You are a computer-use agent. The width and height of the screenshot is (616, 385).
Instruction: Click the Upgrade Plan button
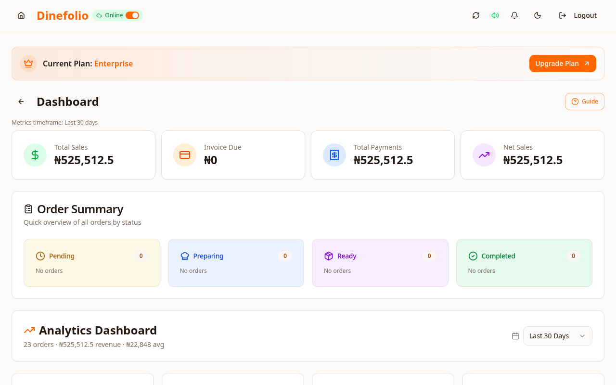pos(563,64)
